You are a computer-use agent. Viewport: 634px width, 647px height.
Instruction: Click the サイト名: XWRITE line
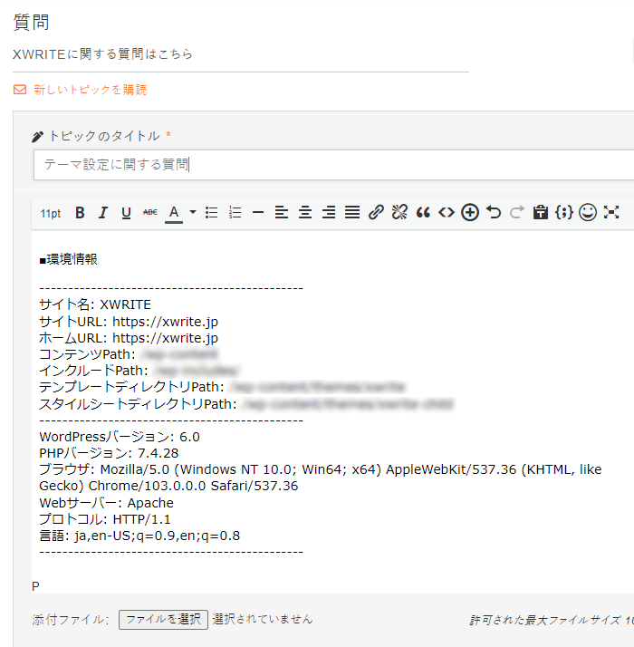95,304
